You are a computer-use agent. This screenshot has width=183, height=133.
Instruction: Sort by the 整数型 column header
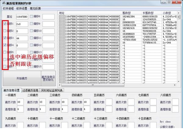131,13
